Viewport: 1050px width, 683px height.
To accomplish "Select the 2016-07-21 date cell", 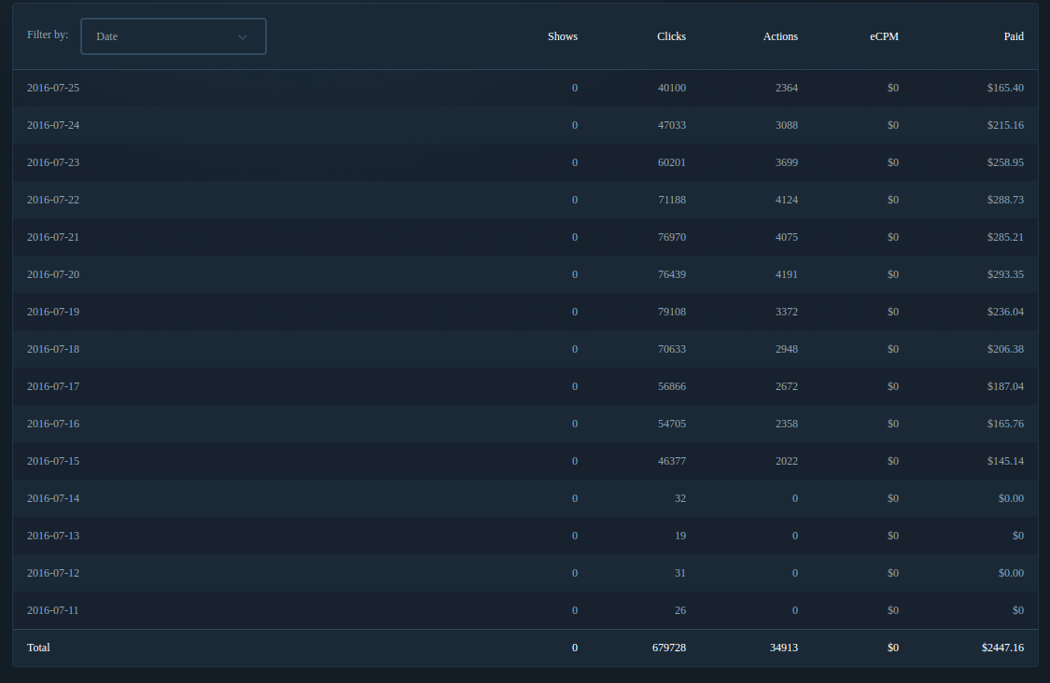I will tap(53, 237).
